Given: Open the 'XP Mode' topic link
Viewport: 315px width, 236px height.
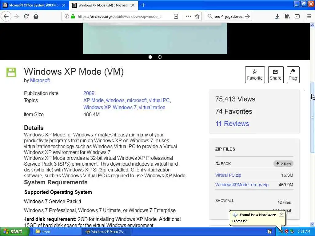Looking at the screenshot, I should tap(94, 100).
